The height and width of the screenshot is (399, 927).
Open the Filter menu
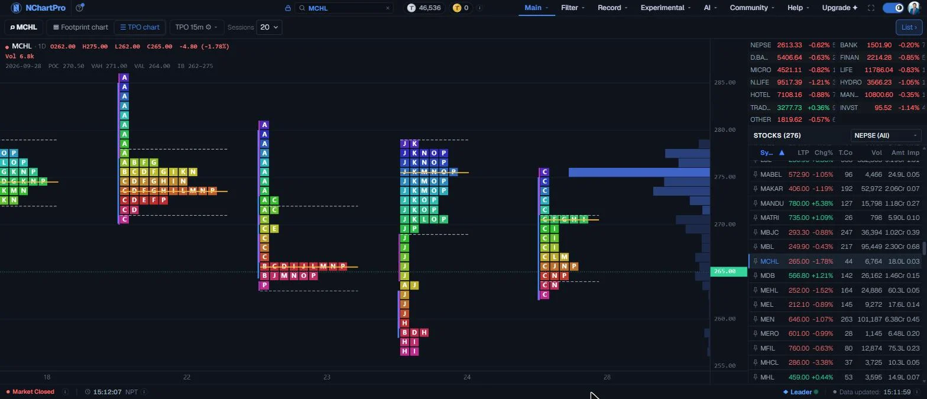tap(572, 8)
